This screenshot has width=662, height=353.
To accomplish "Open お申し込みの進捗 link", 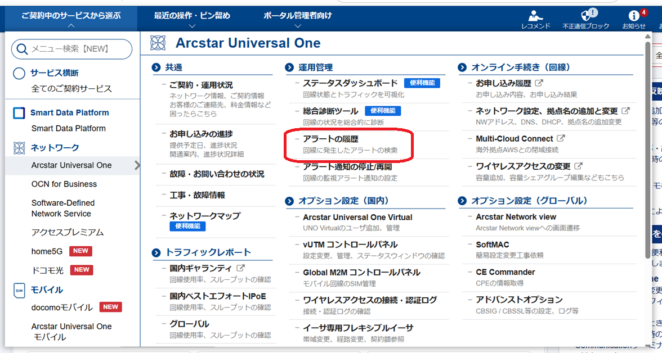I will point(201,134).
